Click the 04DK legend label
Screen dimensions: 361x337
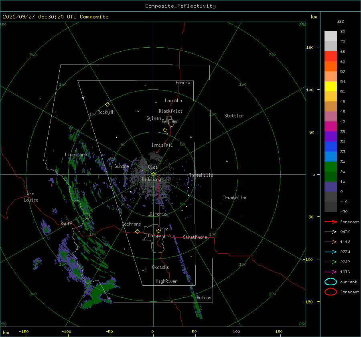click(345, 232)
